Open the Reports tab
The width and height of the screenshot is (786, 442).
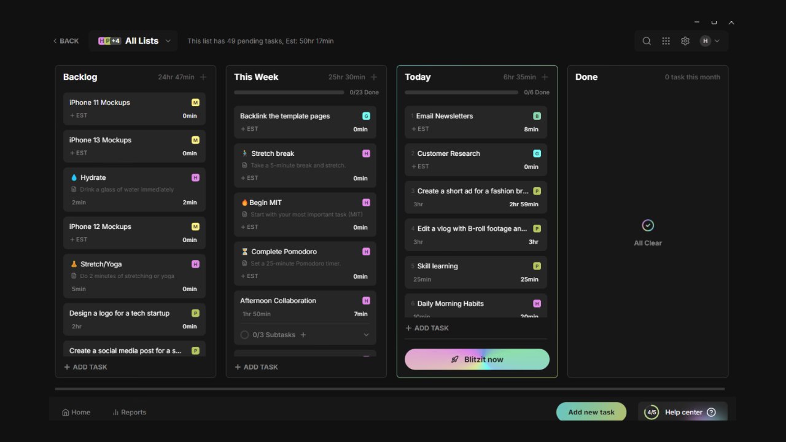129,413
